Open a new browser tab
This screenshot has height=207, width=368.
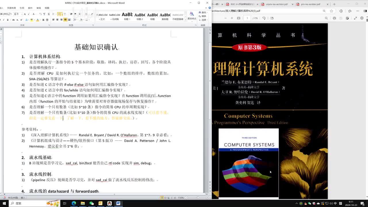334,4
